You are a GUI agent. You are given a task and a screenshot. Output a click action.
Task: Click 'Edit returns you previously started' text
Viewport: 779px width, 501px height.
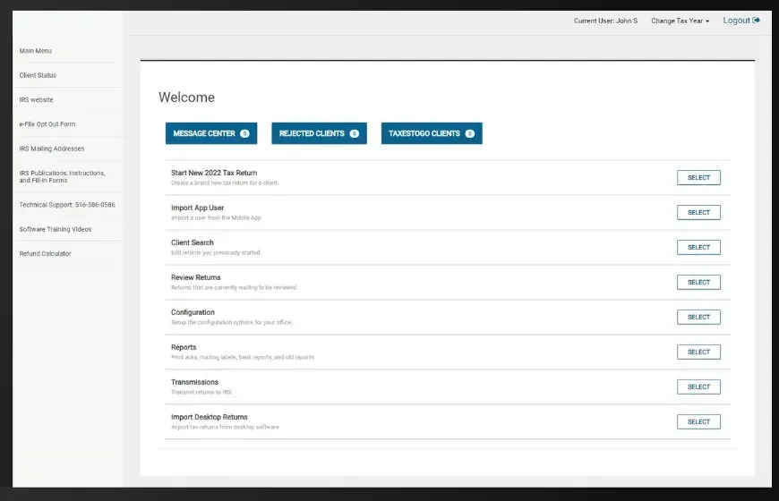pyautogui.click(x=216, y=252)
